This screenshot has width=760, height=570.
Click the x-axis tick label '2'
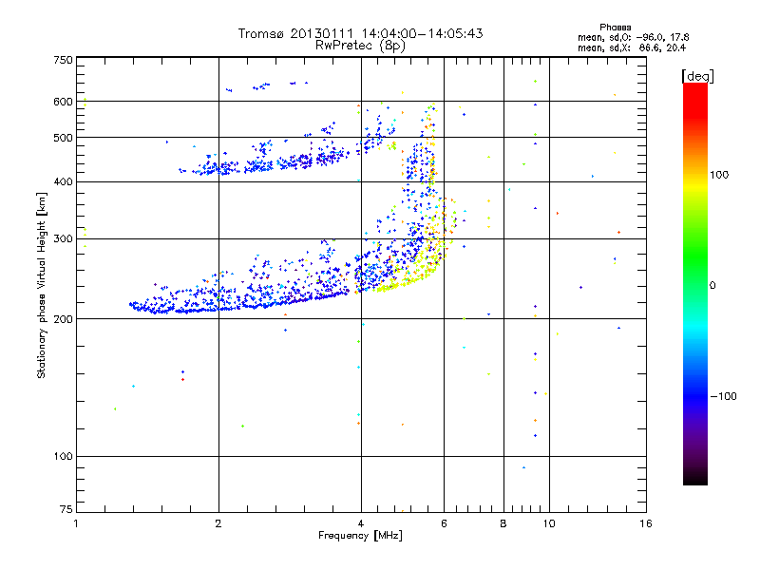(x=218, y=523)
